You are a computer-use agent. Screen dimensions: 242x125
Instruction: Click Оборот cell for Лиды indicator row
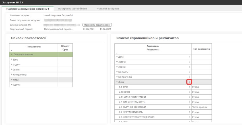(65, 80)
